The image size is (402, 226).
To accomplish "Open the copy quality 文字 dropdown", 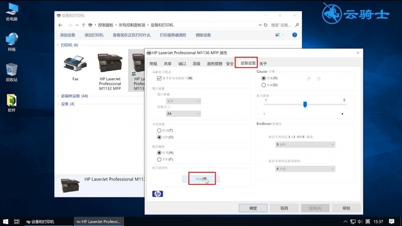I will [183, 101].
